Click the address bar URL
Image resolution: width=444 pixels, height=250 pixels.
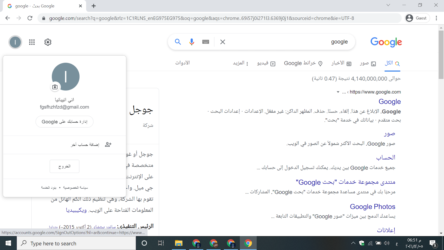(x=201, y=18)
